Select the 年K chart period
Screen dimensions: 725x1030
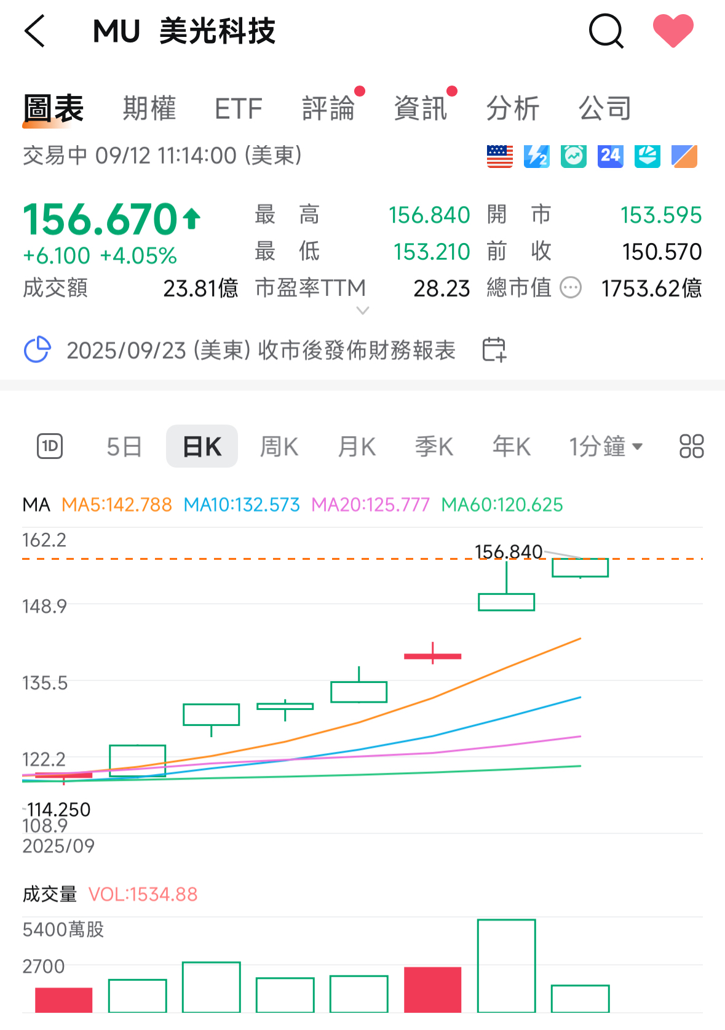click(x=512, y=446)
